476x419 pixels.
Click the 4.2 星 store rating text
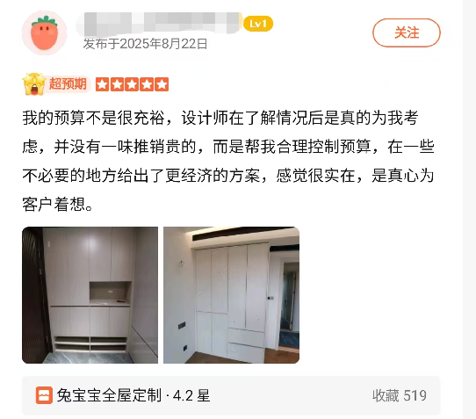click(x=191, y=395)
